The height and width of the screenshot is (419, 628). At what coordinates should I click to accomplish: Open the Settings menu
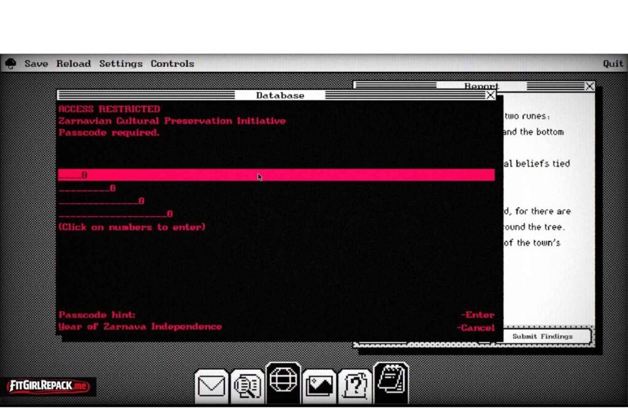pyautogui.click(x=120, y=63)
